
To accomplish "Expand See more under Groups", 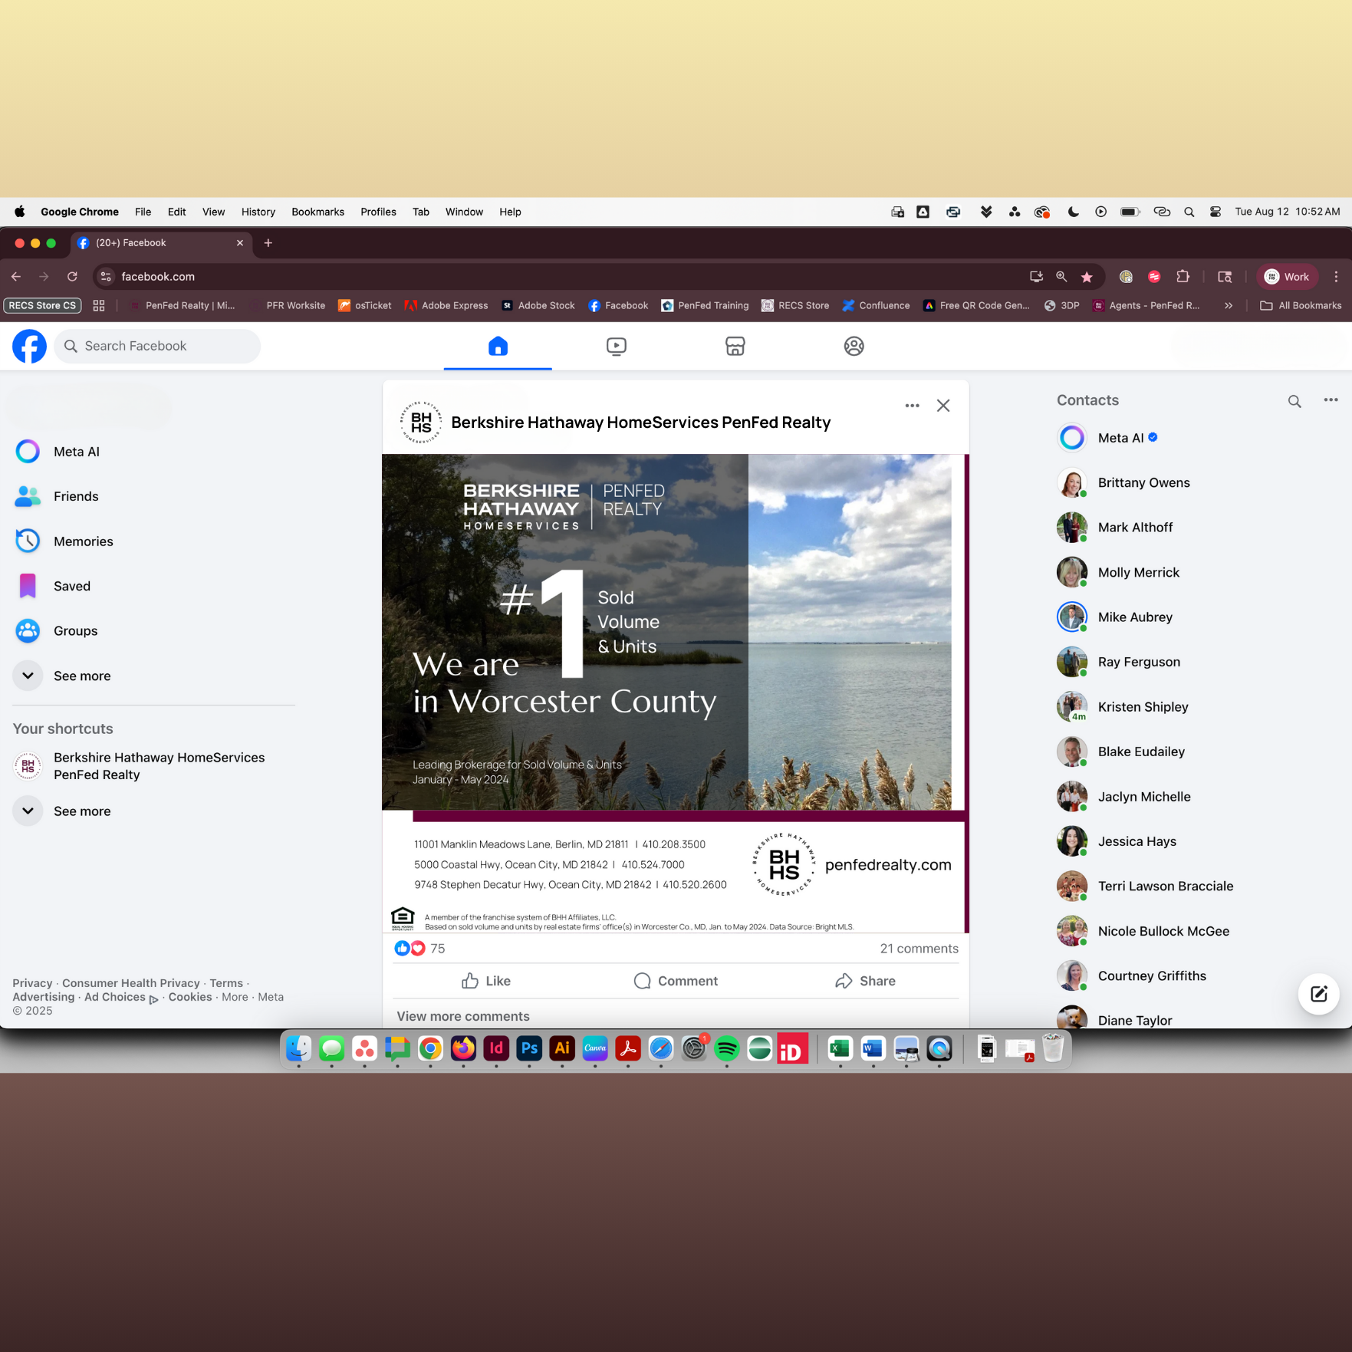I will [x=81, y=676].
